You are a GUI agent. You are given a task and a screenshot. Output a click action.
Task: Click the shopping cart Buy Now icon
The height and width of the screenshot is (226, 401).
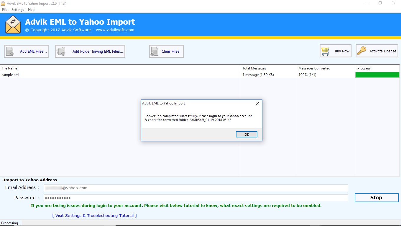[326, 51]
